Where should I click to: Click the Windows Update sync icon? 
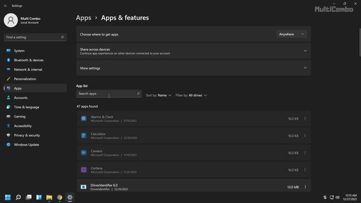pyautogui.click(x=8, y=145)
